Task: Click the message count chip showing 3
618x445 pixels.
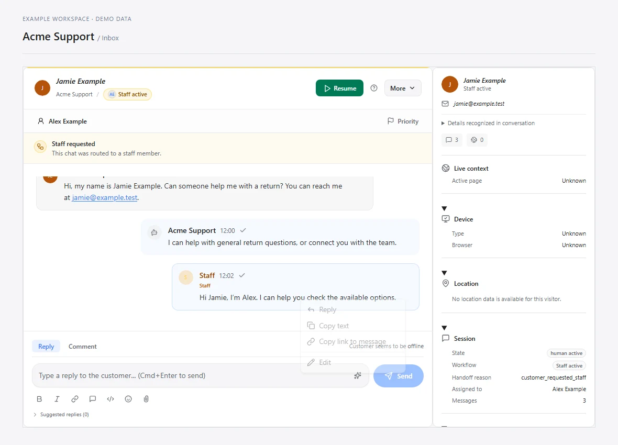Action: click(x=451, y=140)
